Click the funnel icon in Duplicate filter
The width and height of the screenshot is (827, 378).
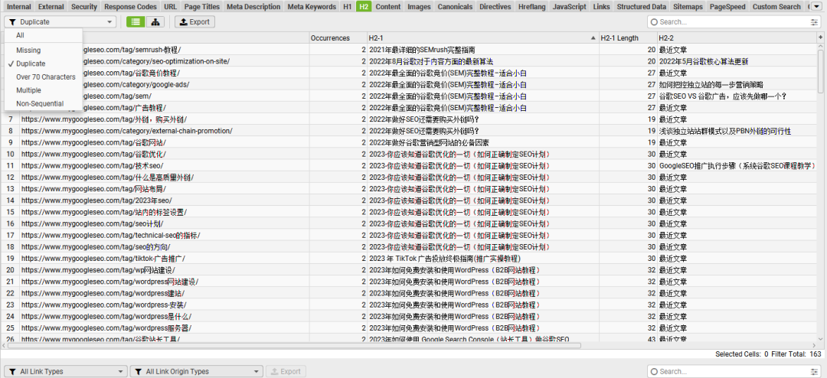pyautogui.click(x=13, y=22)
